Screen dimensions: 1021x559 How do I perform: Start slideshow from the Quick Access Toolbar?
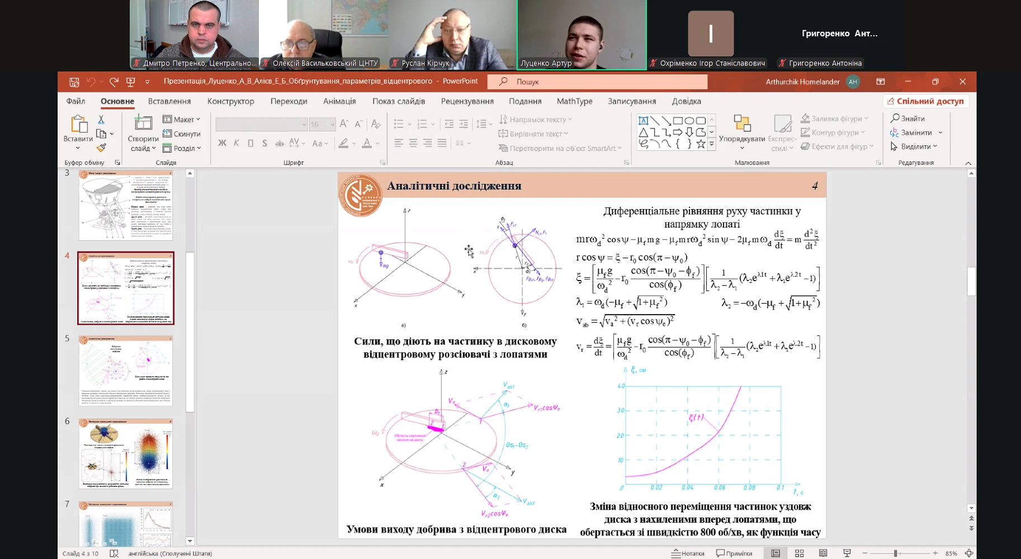coord(131,82)
